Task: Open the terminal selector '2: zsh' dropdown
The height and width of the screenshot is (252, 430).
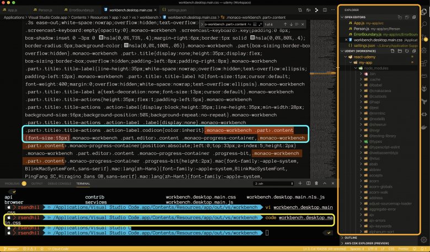Action: 273,184
